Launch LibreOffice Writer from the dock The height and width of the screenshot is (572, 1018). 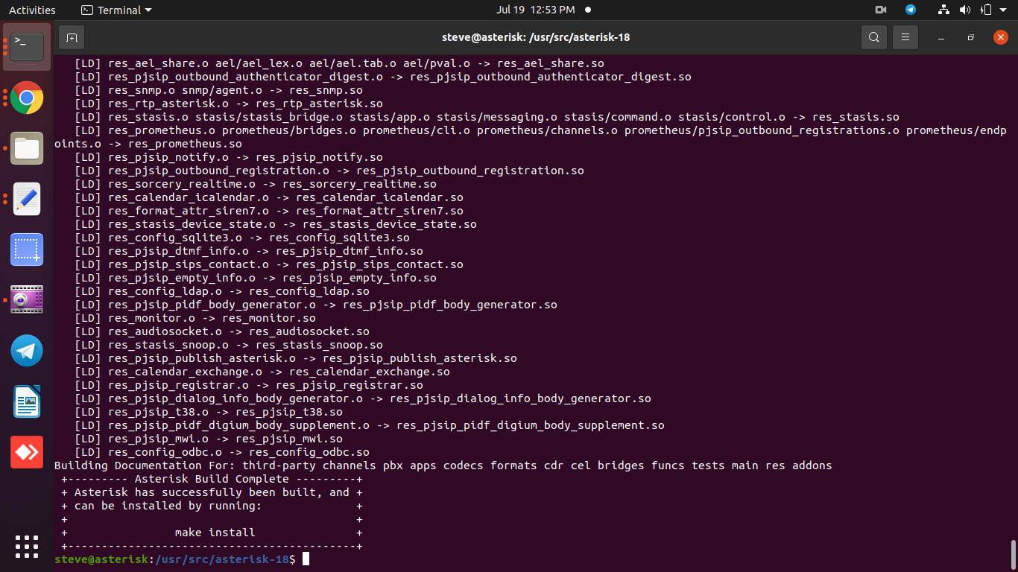click(27, 401)
